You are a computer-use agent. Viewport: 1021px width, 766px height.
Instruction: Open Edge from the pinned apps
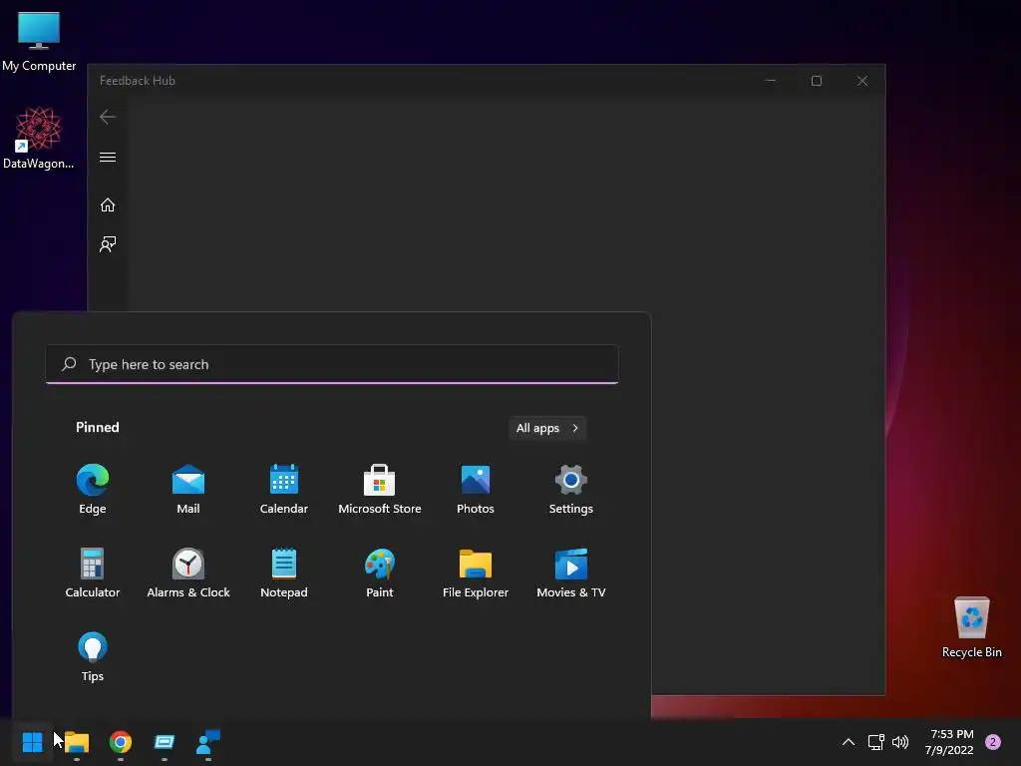(93, 489)
